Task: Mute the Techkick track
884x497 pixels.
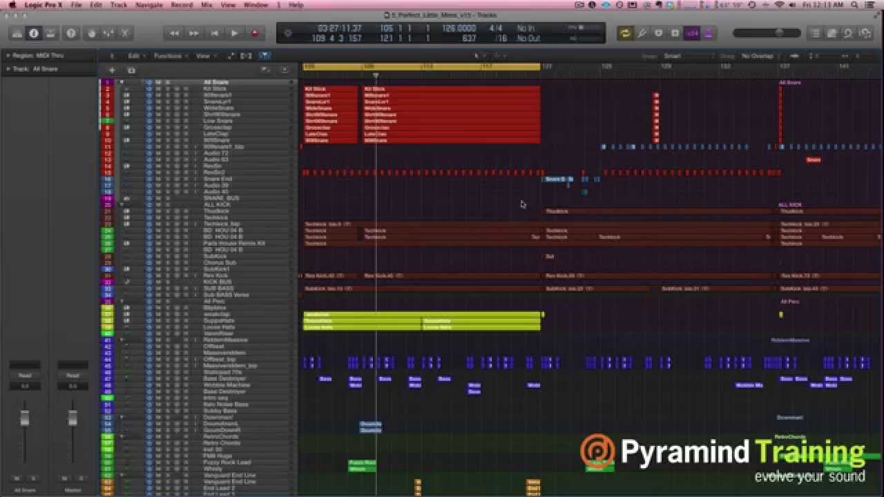Action: pos(158,217)
